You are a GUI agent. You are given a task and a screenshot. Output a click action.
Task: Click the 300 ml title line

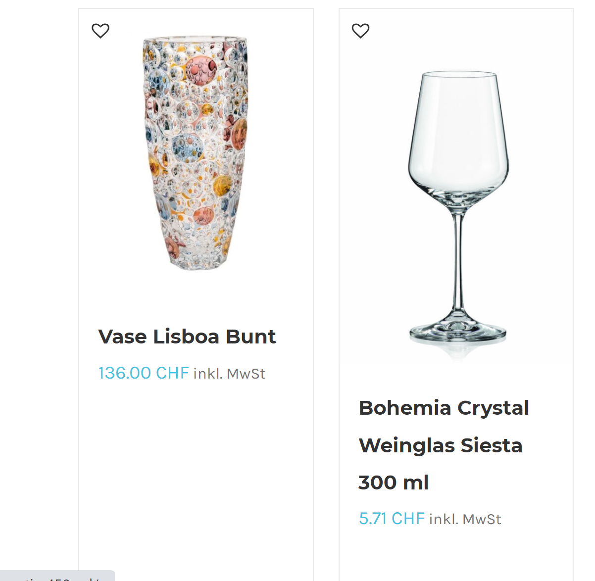394,483
